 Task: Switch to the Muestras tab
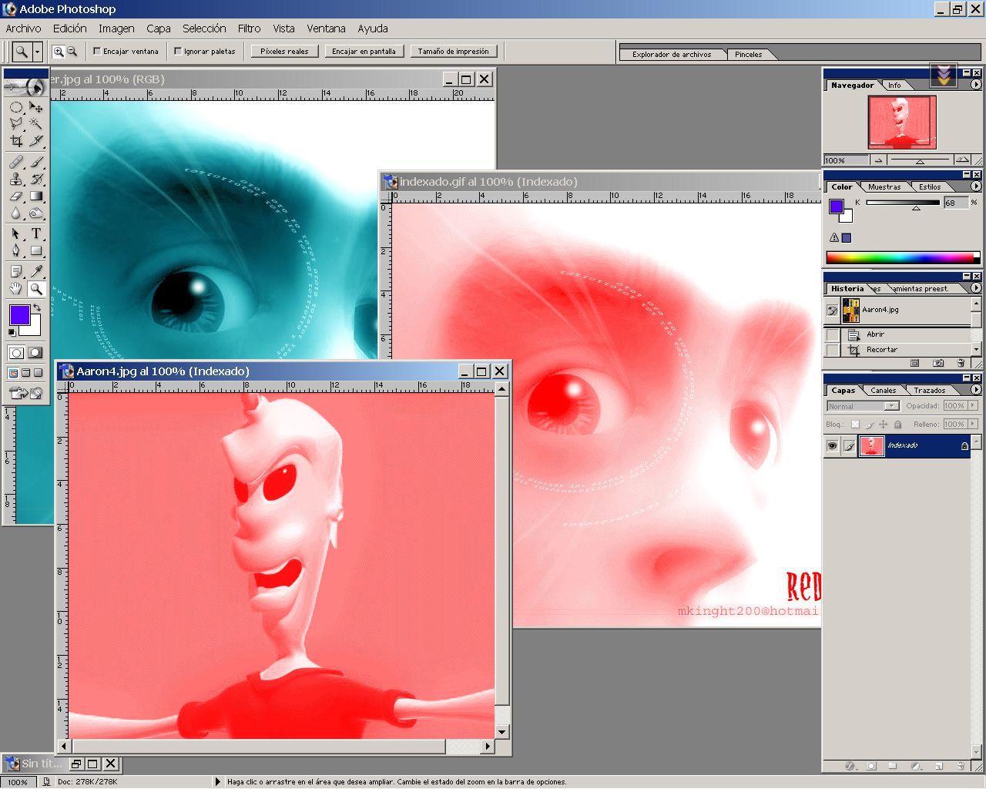click(884, 187)
